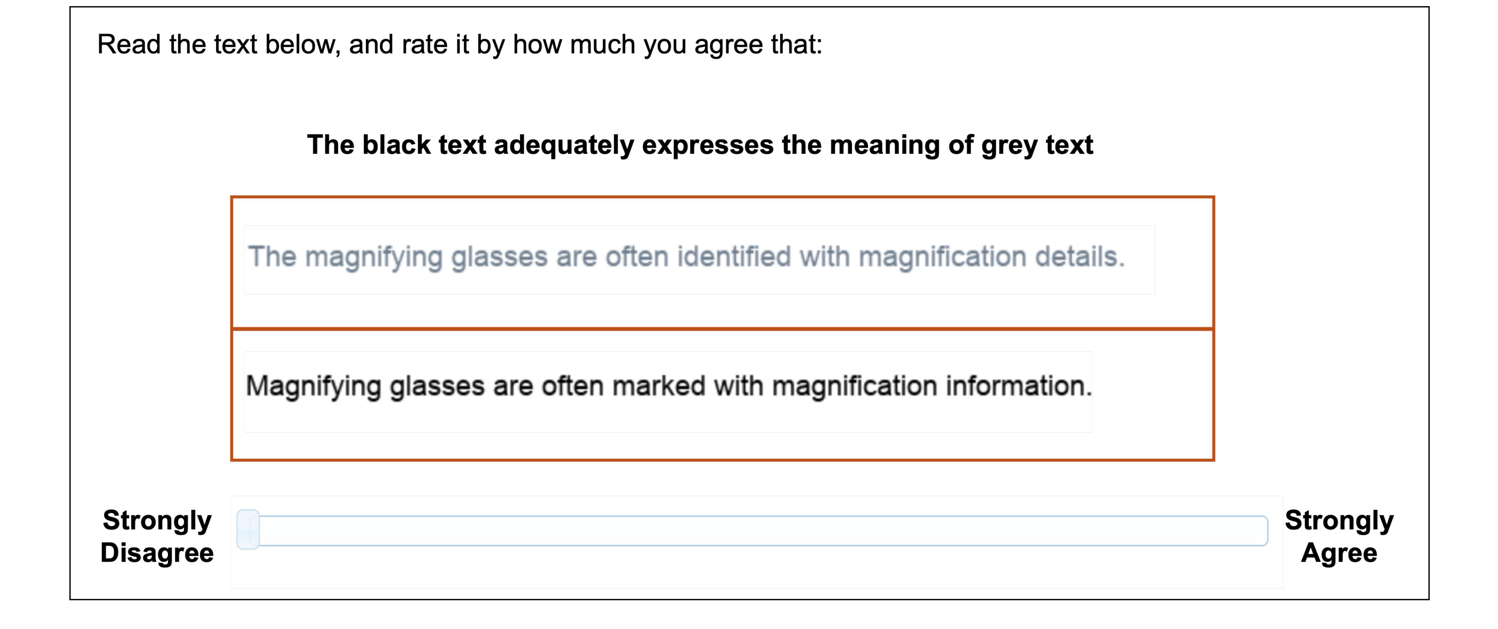Select the black magnifying glasses sentence box
This screenshot has height=629, width=1498.
668,391
